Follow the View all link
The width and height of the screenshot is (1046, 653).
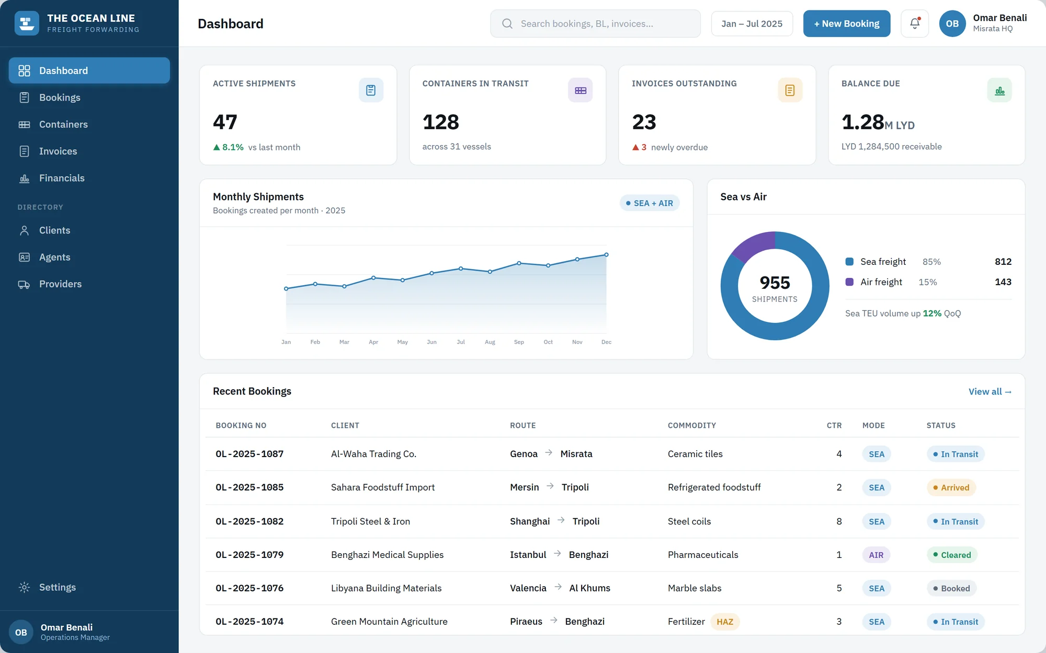[x=990, y=391]
